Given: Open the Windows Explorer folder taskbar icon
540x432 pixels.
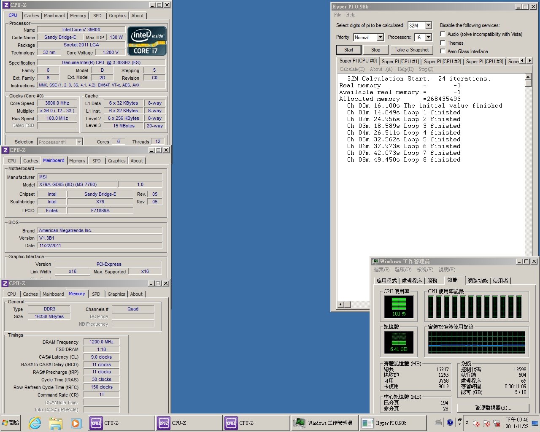Looking at the screenshot, I should click(56, 423).
